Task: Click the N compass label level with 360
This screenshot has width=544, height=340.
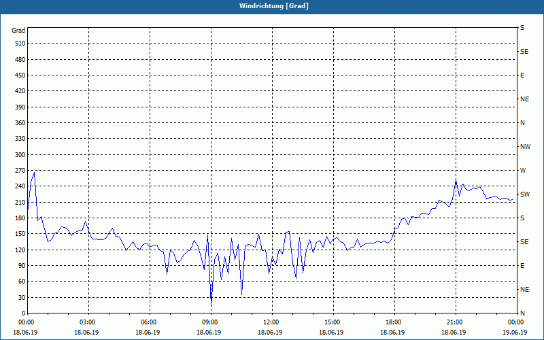Action: pyautogui.click(x=522, y=123)
